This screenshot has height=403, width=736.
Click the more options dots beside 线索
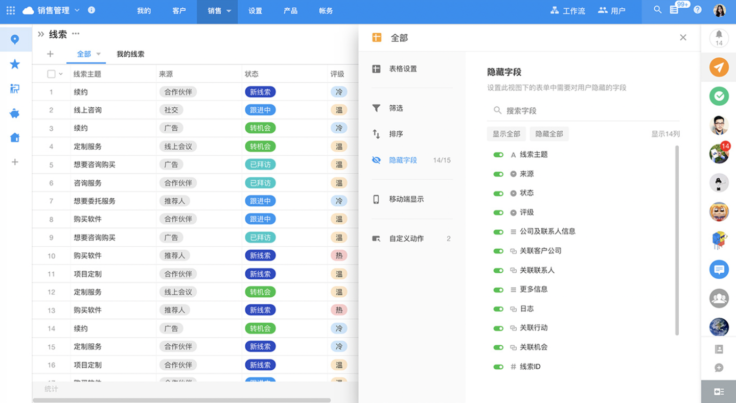(76, 34)
